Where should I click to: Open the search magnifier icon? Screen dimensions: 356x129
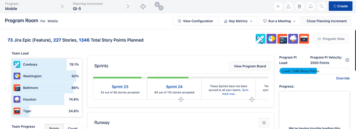[321, 6]
